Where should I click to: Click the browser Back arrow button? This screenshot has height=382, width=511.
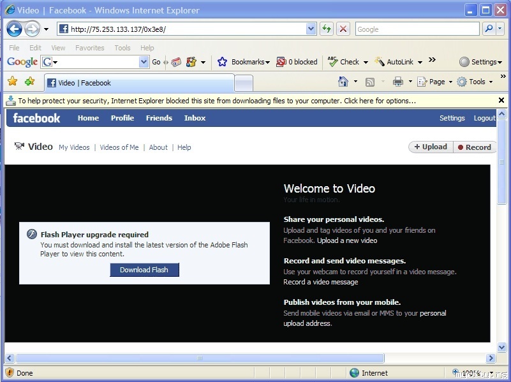pyautogui.click(x=14, y=29)
